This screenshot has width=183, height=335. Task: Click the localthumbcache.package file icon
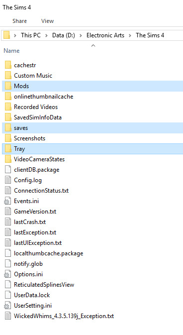click(8, 253)
